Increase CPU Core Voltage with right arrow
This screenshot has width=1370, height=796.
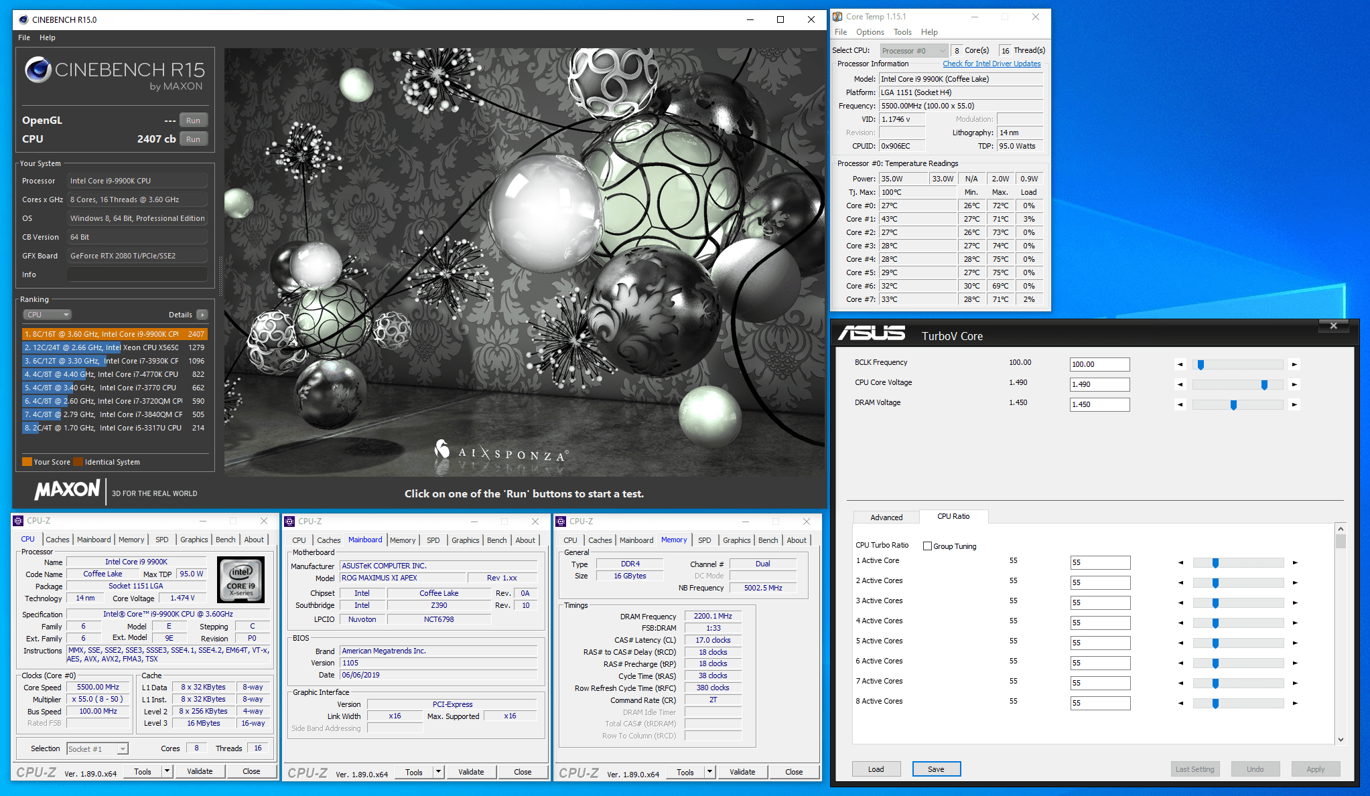pos(1294,385)
